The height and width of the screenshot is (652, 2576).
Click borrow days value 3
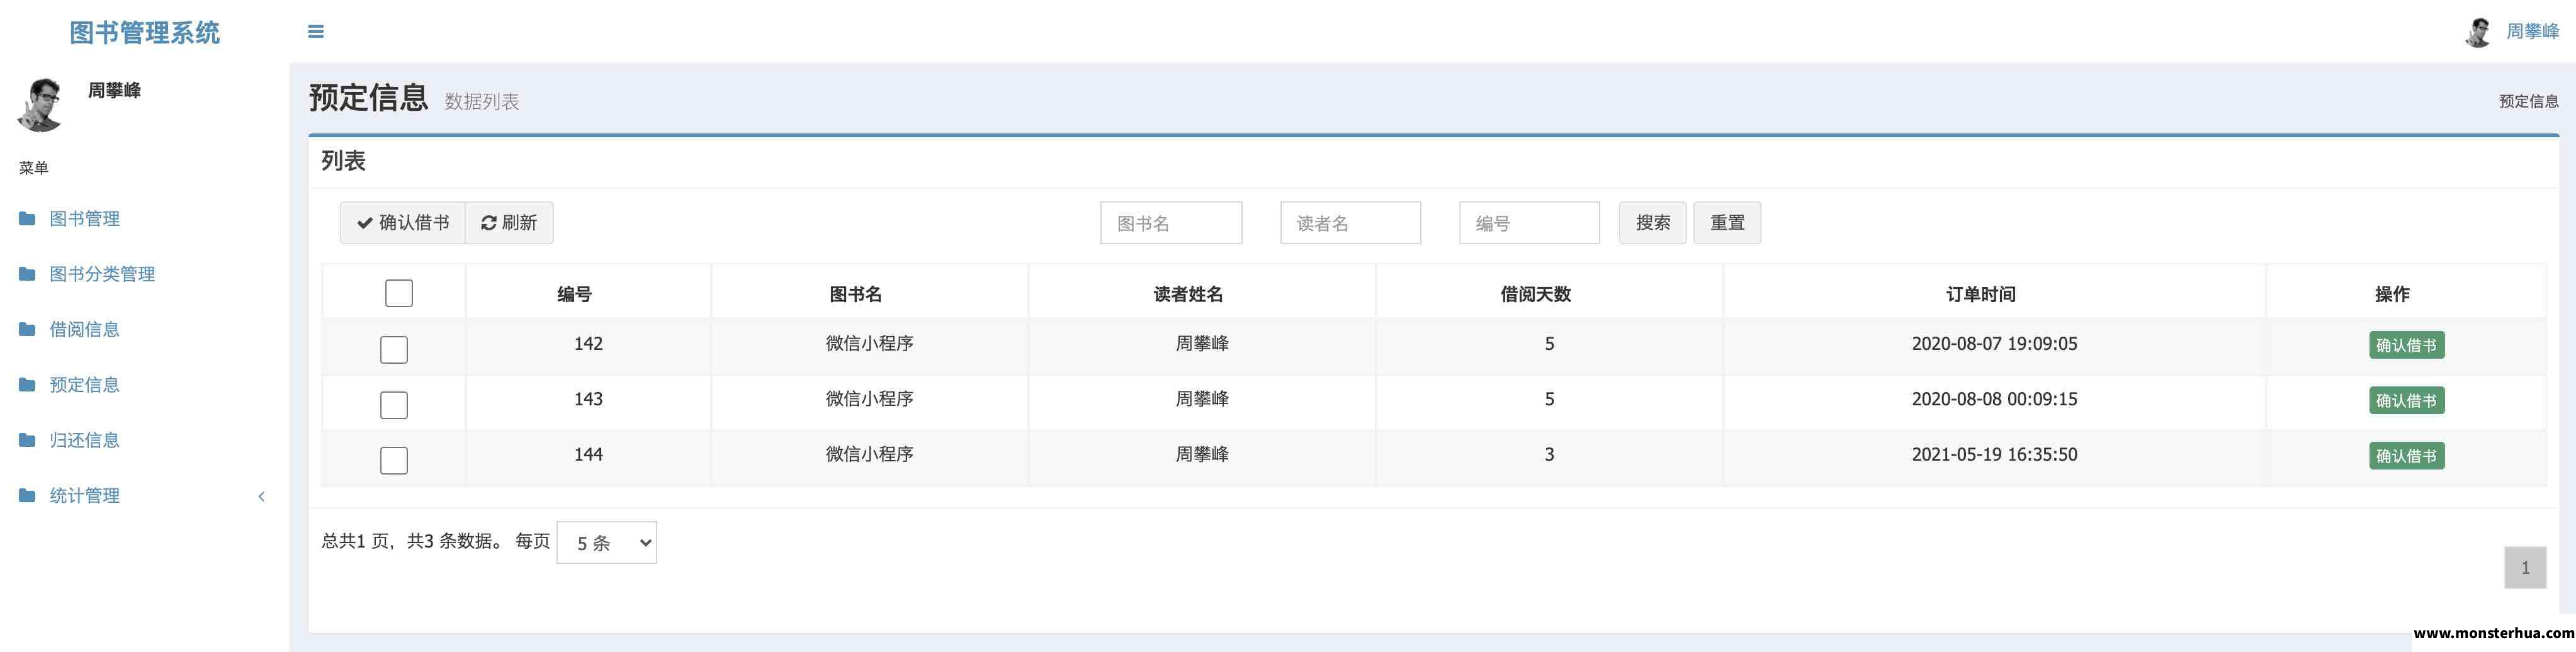(x=1549, y=454)
